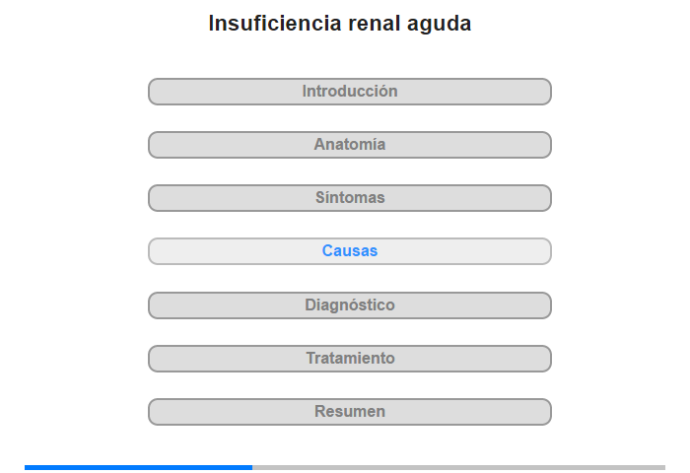Click the Síntomas button
690x473 pixels.
coord(349,198)
